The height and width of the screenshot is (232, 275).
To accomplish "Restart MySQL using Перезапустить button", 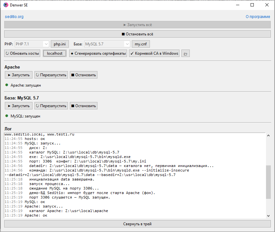I will [51, 106].
